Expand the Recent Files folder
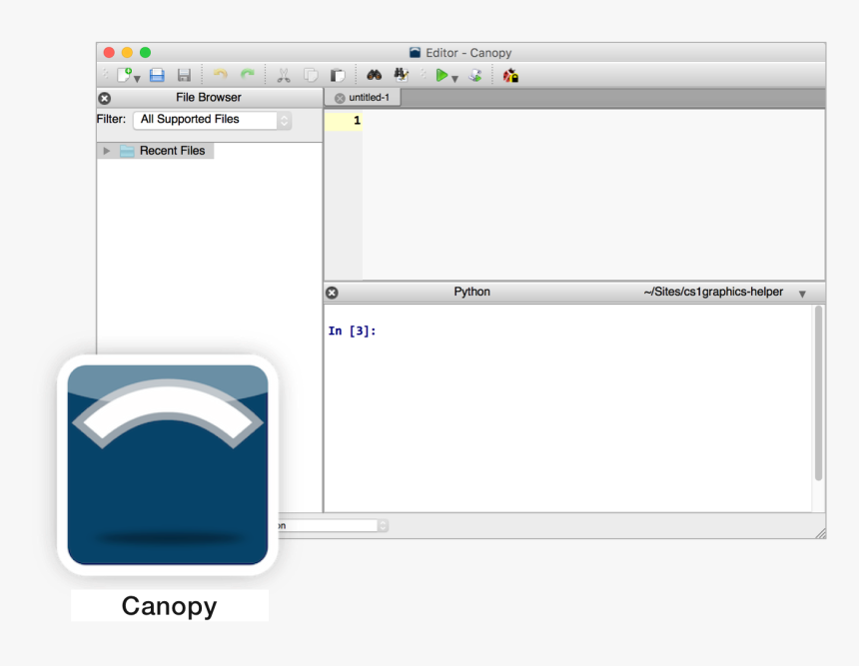The width and height of the screenshot is (859, 666). pyautogui.click(x=107, y=151)
